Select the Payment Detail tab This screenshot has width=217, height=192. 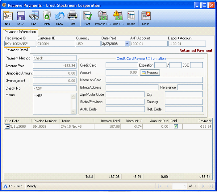[x=17, y=50]
